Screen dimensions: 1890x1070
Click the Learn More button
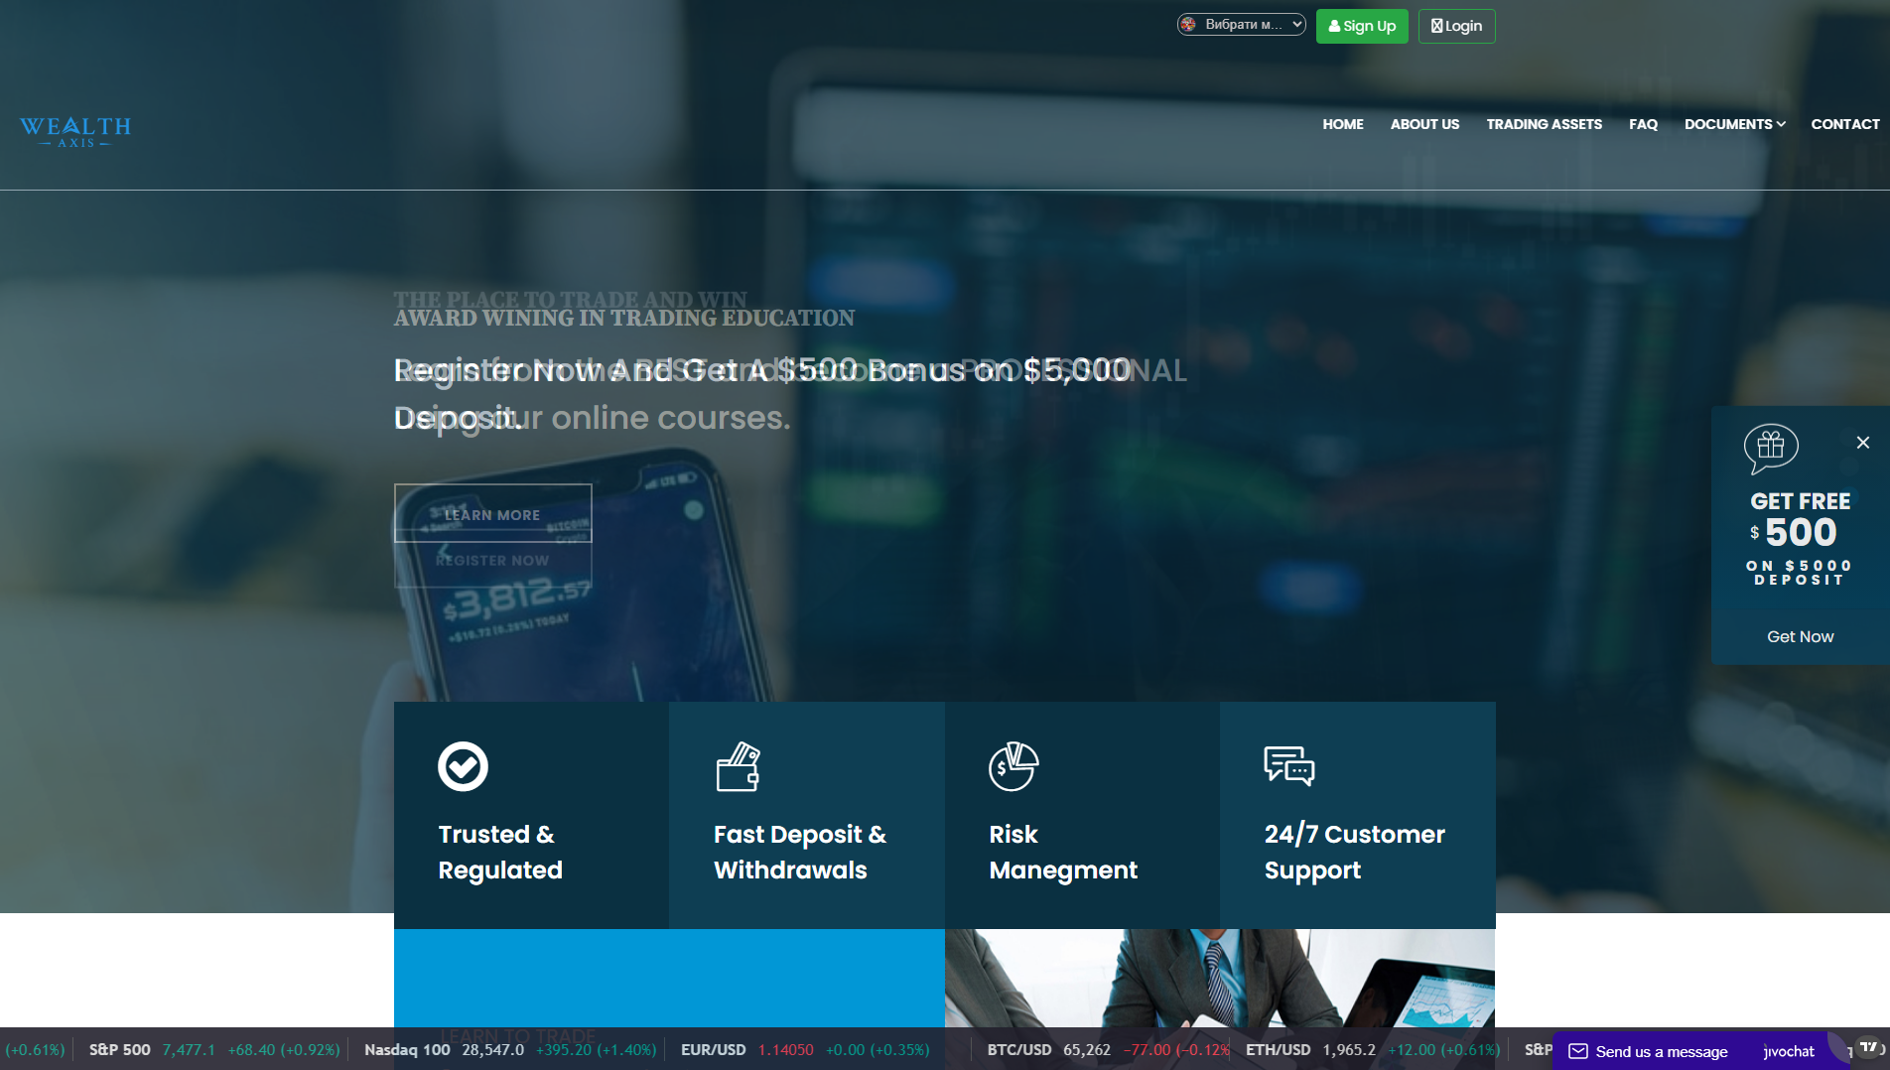pos(492,513)
